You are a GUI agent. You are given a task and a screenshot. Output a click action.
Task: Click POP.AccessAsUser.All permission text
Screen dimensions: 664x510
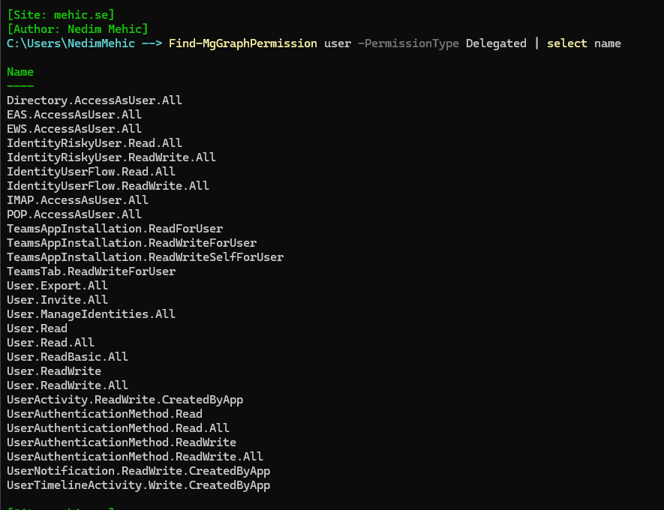(74, 214)
